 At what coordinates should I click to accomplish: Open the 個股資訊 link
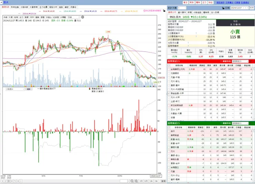coord(220,2)
